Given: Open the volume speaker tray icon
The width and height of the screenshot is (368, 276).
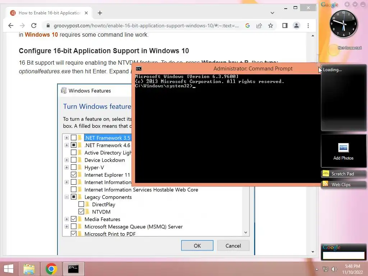Looking at the screenshot, I should (334, 269).
